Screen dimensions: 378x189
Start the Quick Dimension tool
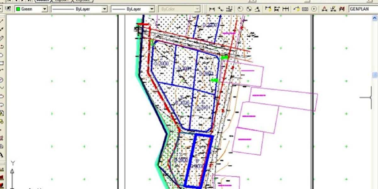click(x=268, y=9)
